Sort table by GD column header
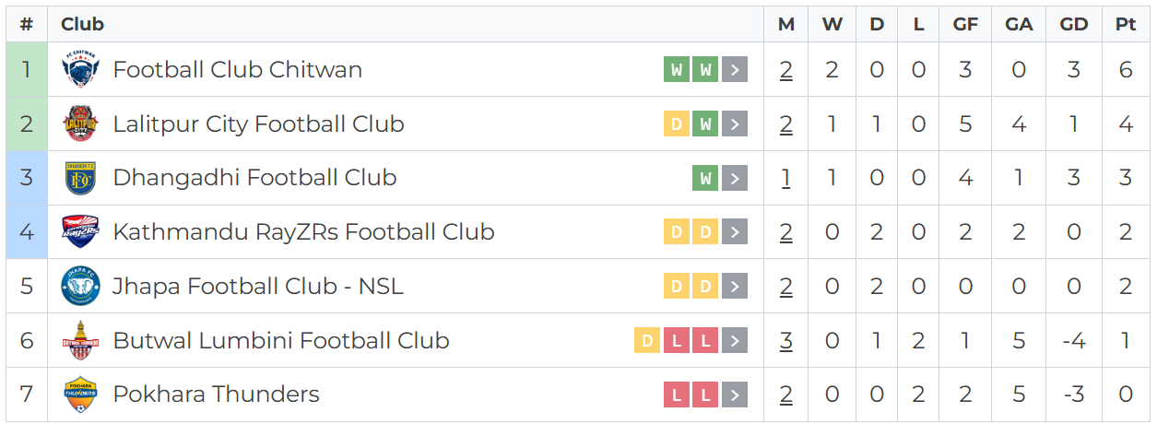Image resolution: width=1157 pixels, height=424 pixels. (x=1074, y=25)
